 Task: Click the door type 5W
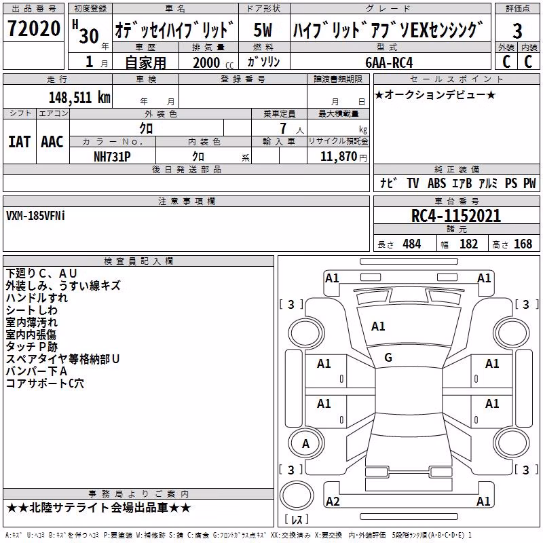(x=263, y=30)
